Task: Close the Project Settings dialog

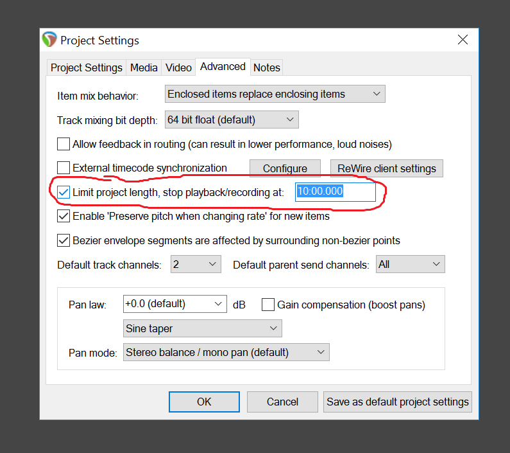Action: coord(463,40)
